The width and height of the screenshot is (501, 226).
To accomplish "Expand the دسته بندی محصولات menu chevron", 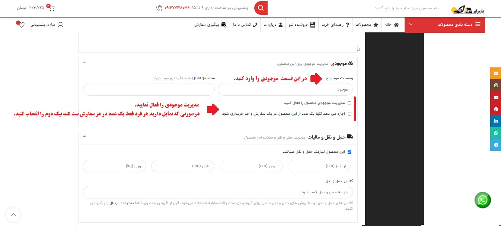I will click(411, 25).
